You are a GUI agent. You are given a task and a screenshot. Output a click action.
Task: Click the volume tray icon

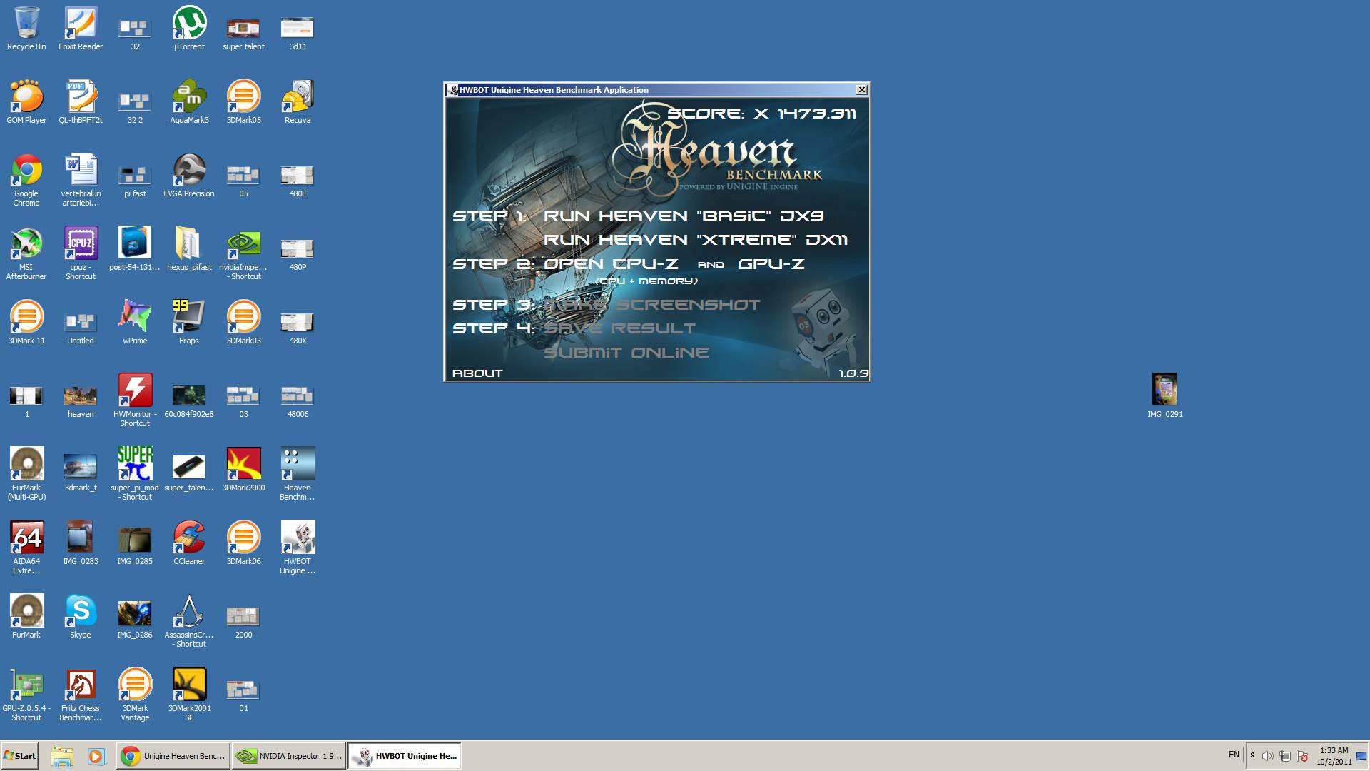point(1267,756)
